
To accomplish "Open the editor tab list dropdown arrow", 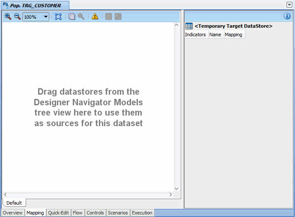I will tap(289, 5).
